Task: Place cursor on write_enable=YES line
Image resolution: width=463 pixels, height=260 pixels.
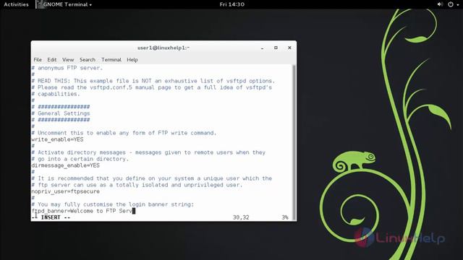Action: click(x=58, y=139)
